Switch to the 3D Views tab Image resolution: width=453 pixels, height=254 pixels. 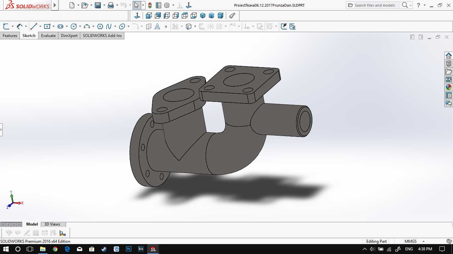pyautogui.click(x=52, y=224)
